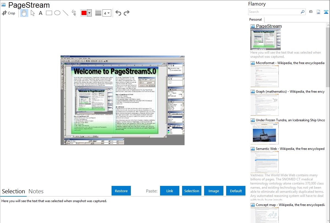330x223 pixels.
Task: Redo the last annotation
Action: [x=126, y=13]
